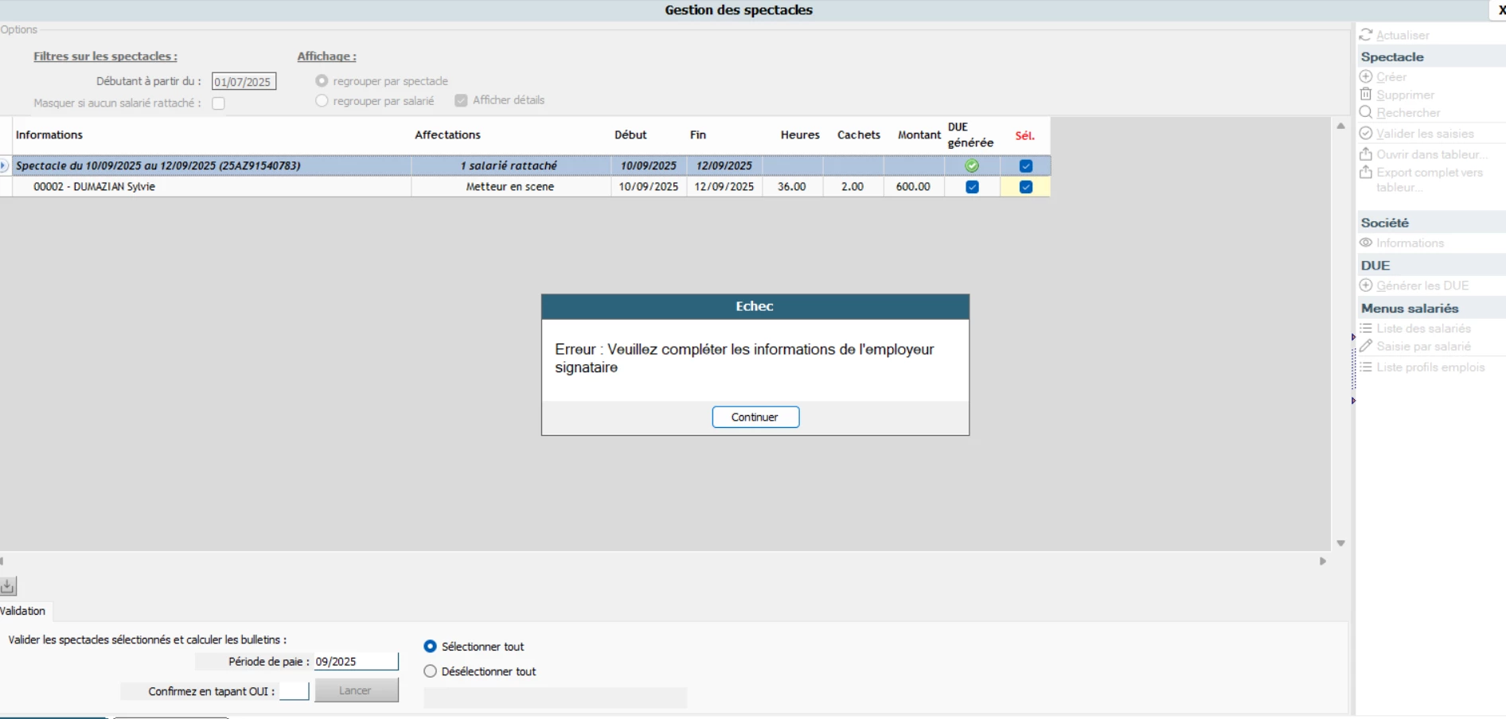The height and width of the screenshot is (719, 1506).
Task: Click the Supprimer link
Action: coord(1405,95)
